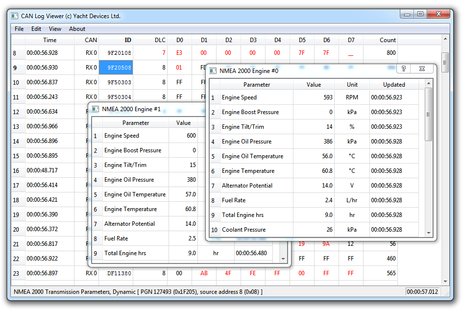Click the NMEA 2000 Engine #0 window icon
The image size is (462, 310).
tap(213, 71)
